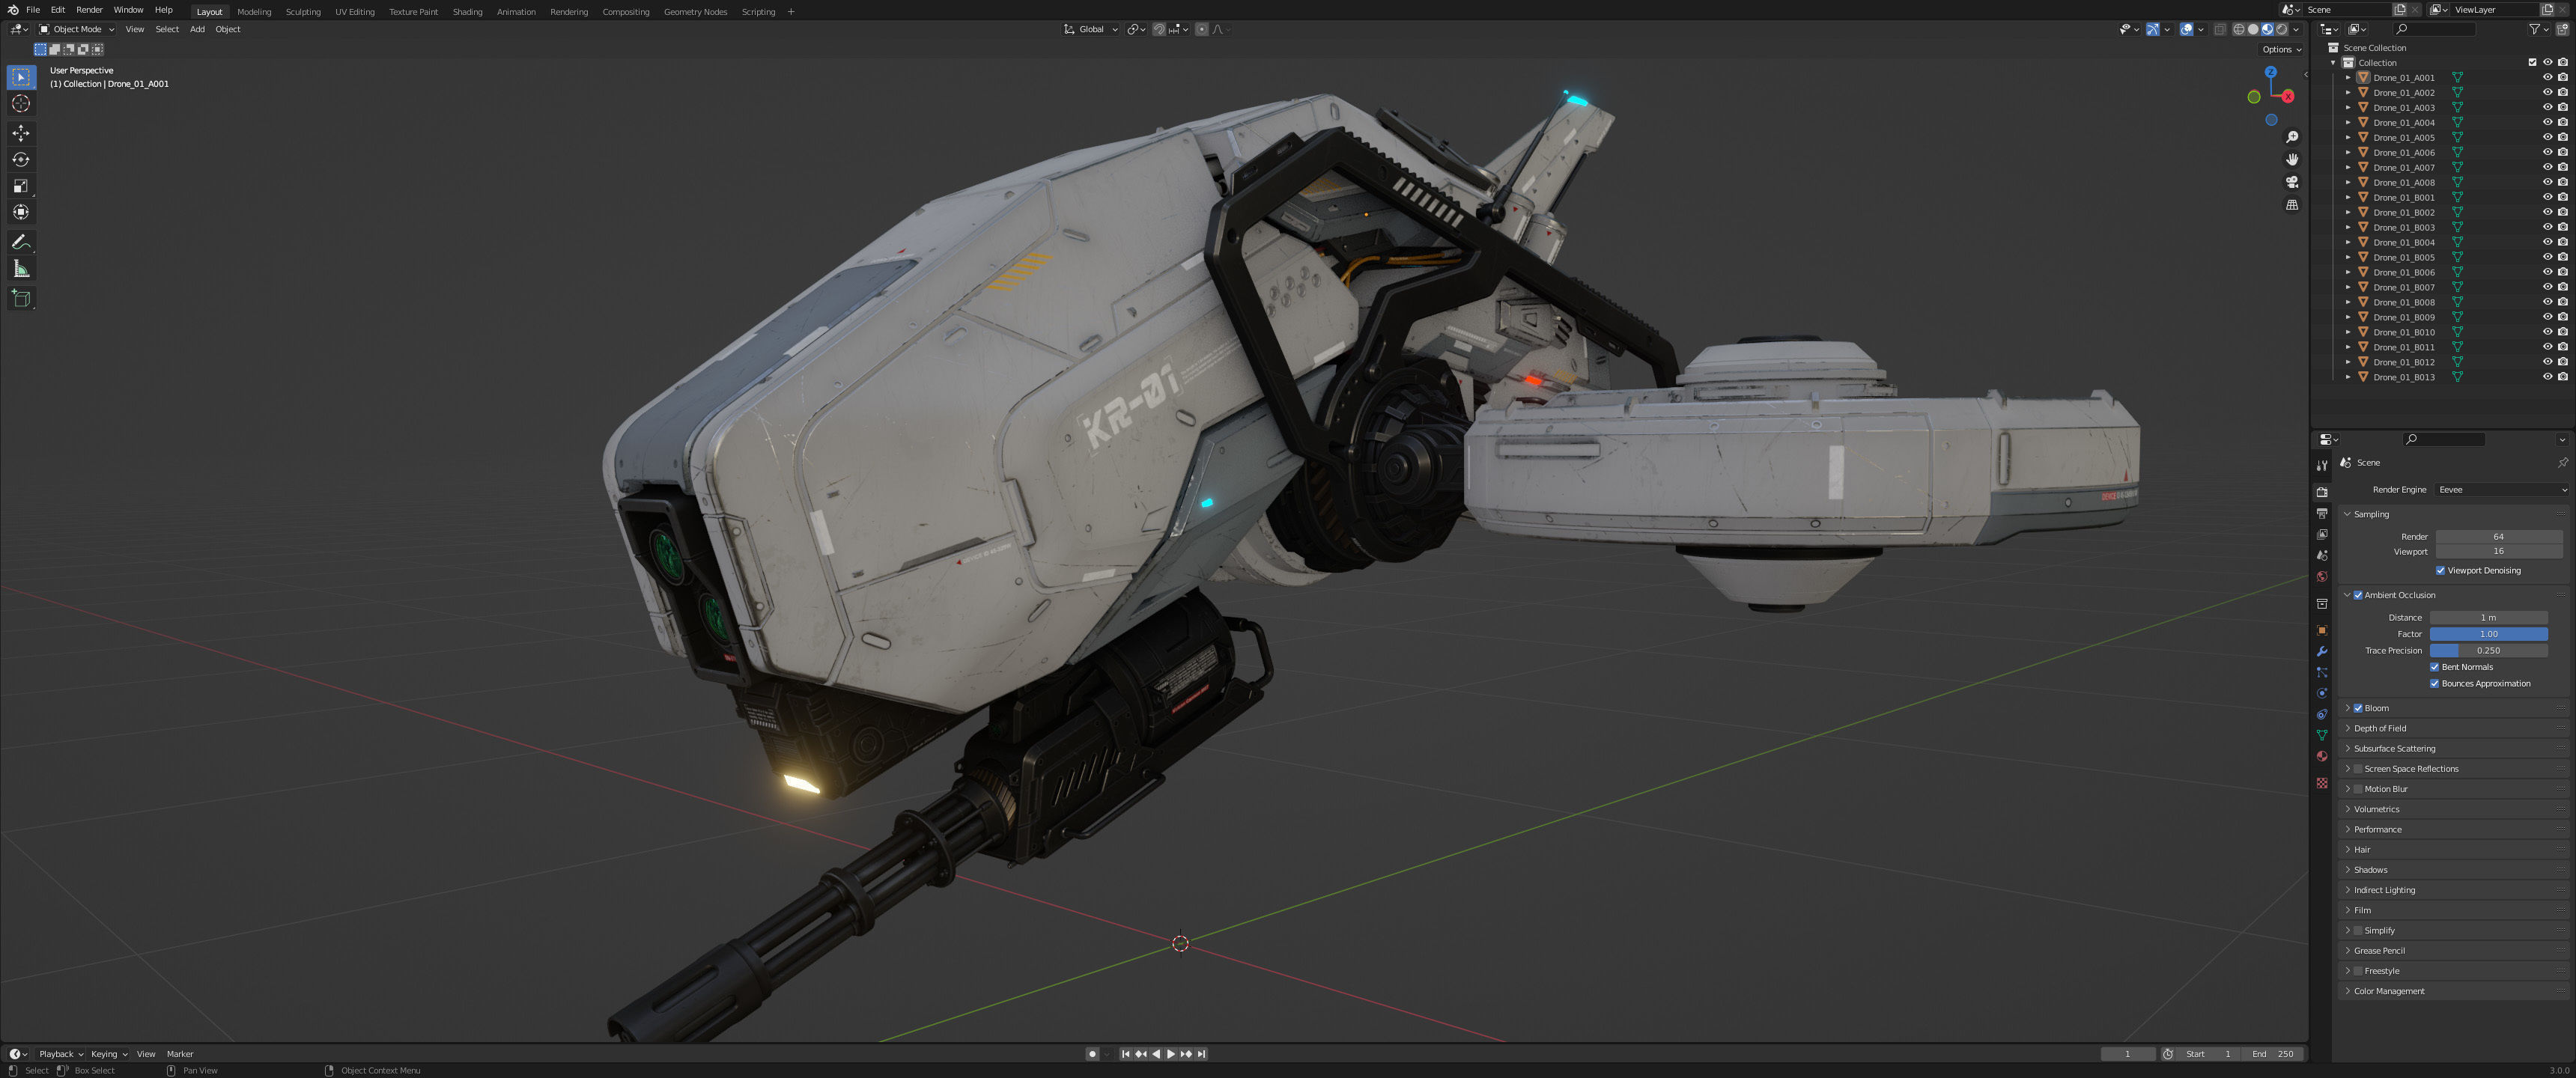Select the Scale tool
2576x1078 pixels.
coord(21,186)
